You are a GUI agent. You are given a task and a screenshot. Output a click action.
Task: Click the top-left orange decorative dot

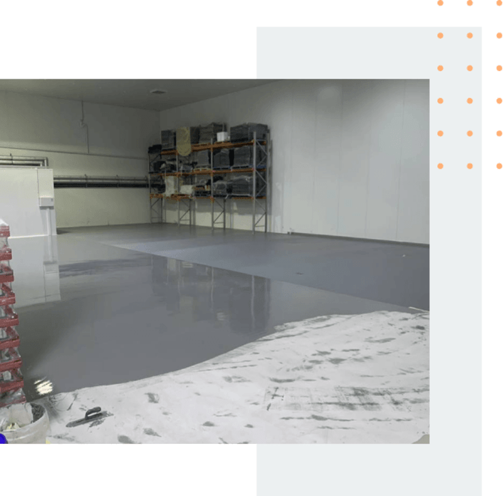click(441, 3)
